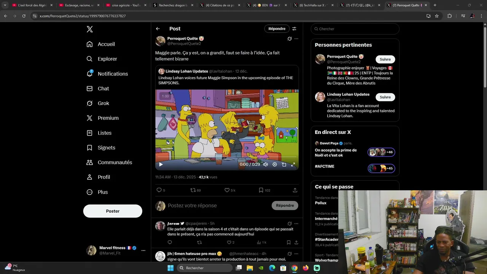Open the Intermarché trend

point(326,219)
